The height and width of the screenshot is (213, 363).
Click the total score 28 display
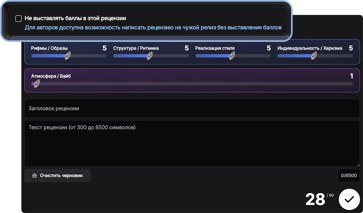315,199
